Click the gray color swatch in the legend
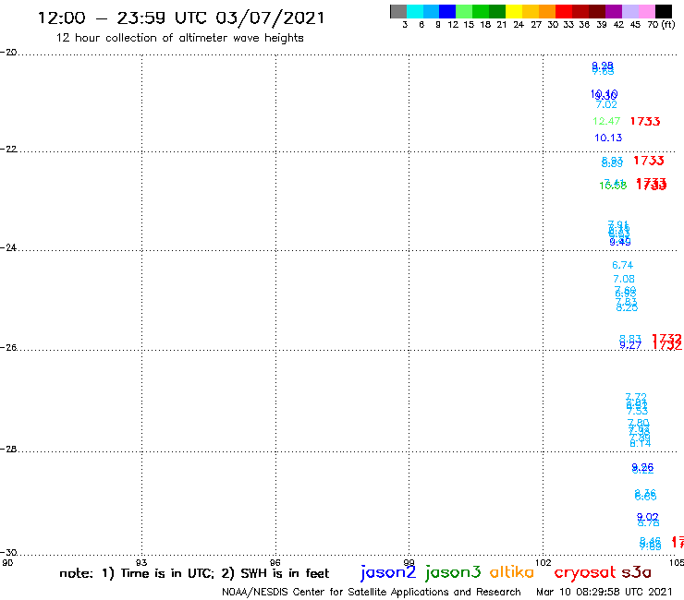 click(398, 12)
